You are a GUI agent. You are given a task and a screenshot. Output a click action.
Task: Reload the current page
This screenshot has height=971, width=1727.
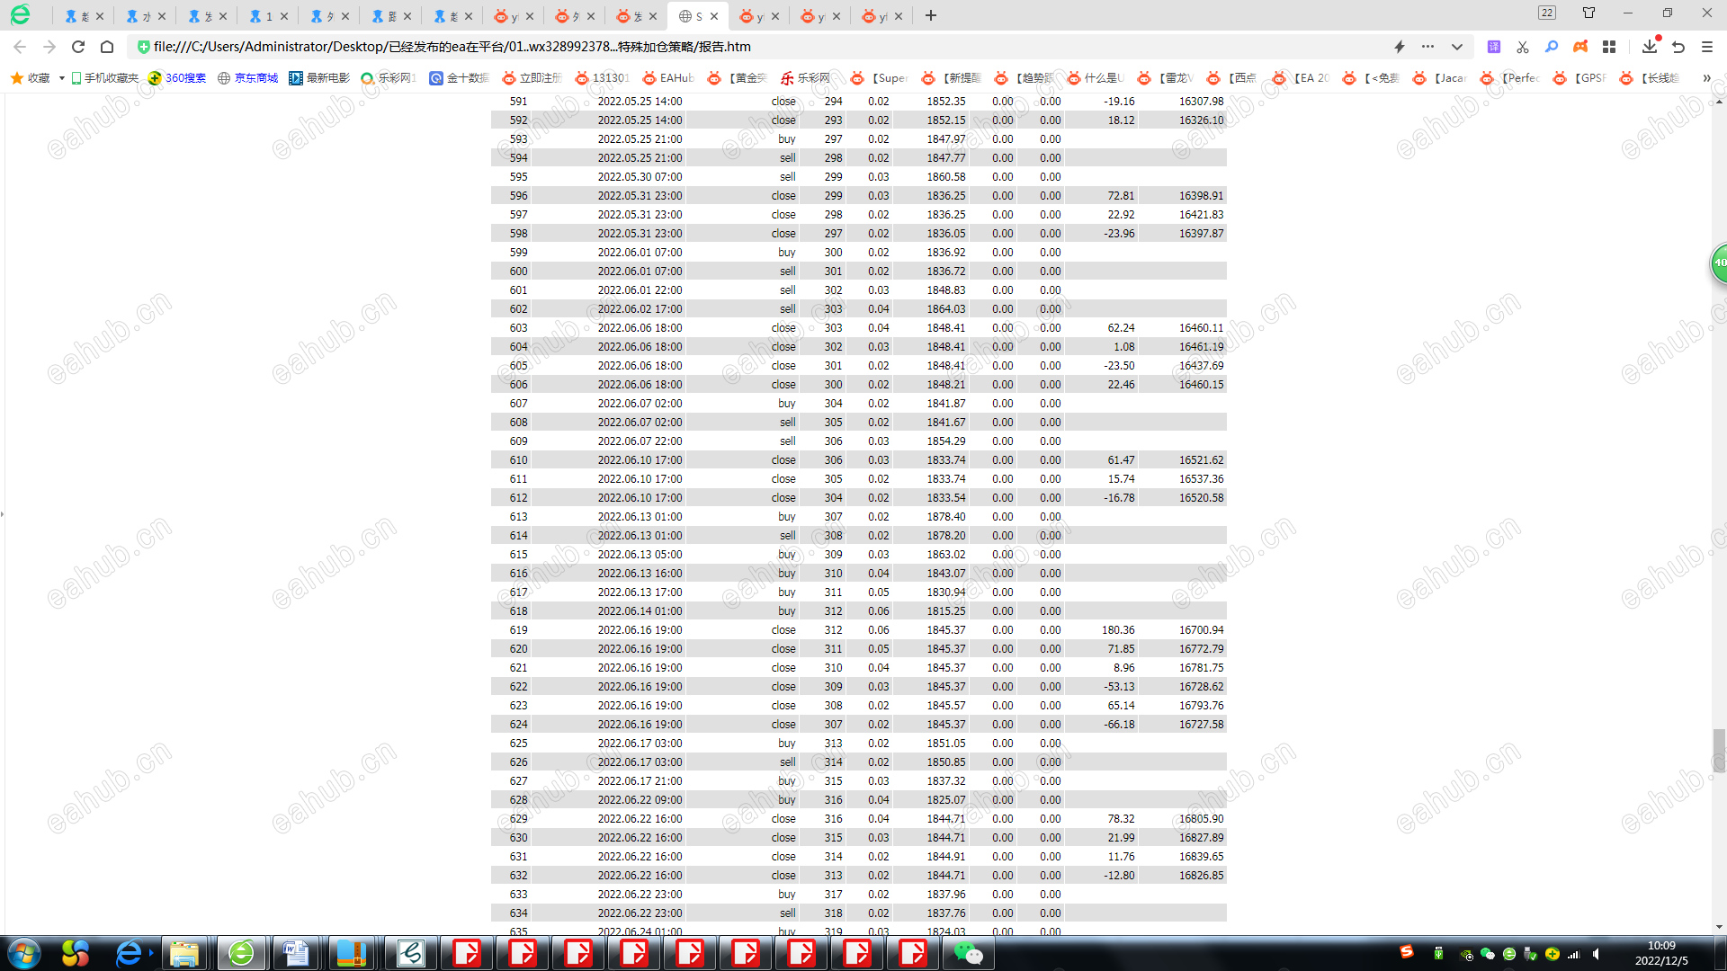click(x=78, y=47)
